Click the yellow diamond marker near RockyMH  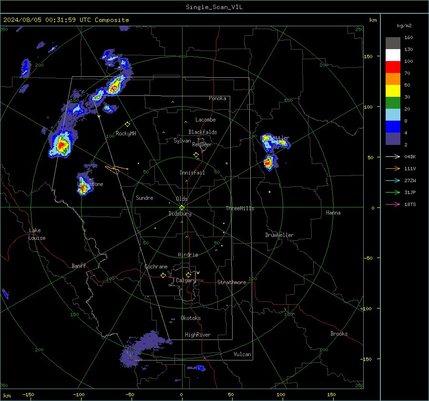pyautogui.click(x=127, y=124)
